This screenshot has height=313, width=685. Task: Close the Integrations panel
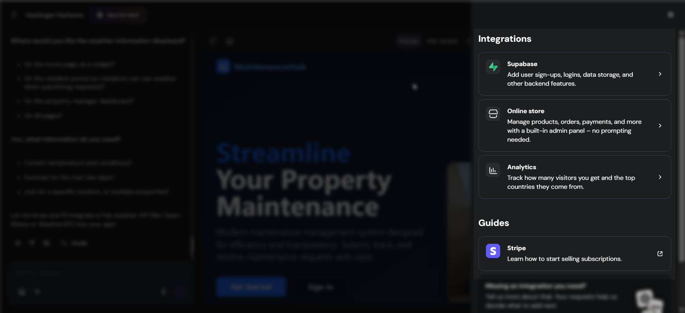[671, 15]
